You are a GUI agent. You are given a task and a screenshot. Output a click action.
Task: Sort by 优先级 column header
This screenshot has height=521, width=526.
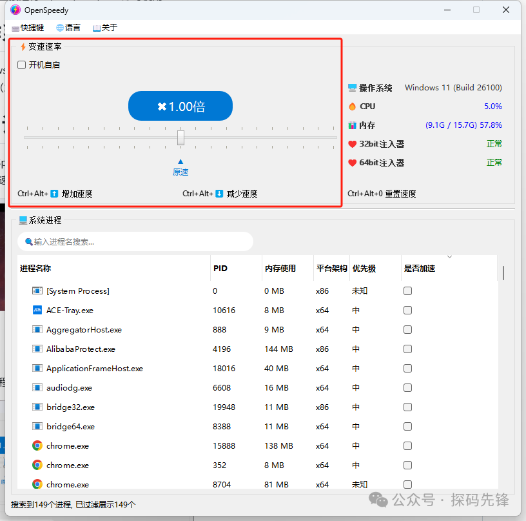click(x=376, y=269)
